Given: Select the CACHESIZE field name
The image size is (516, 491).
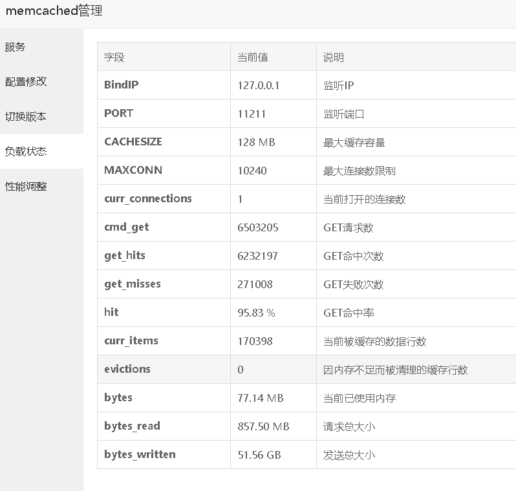Looking at the screenshot, I should point(133,141).
